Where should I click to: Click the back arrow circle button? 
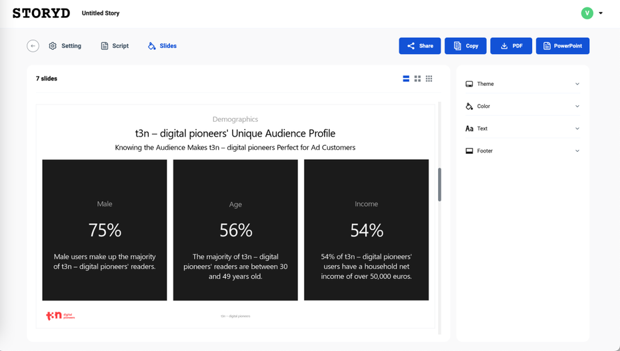point(33,46)
